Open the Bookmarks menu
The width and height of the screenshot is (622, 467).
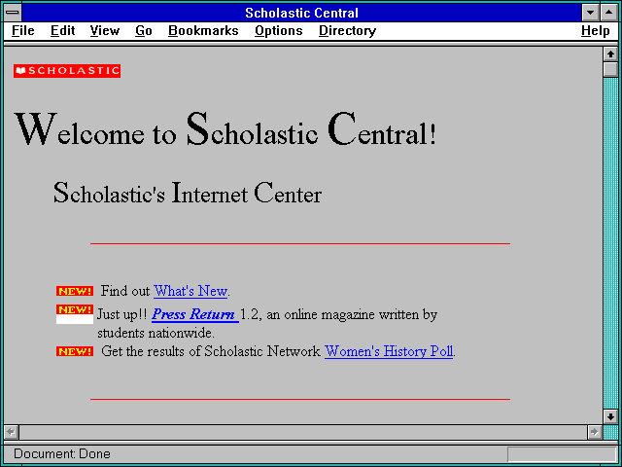click(203, 31)
